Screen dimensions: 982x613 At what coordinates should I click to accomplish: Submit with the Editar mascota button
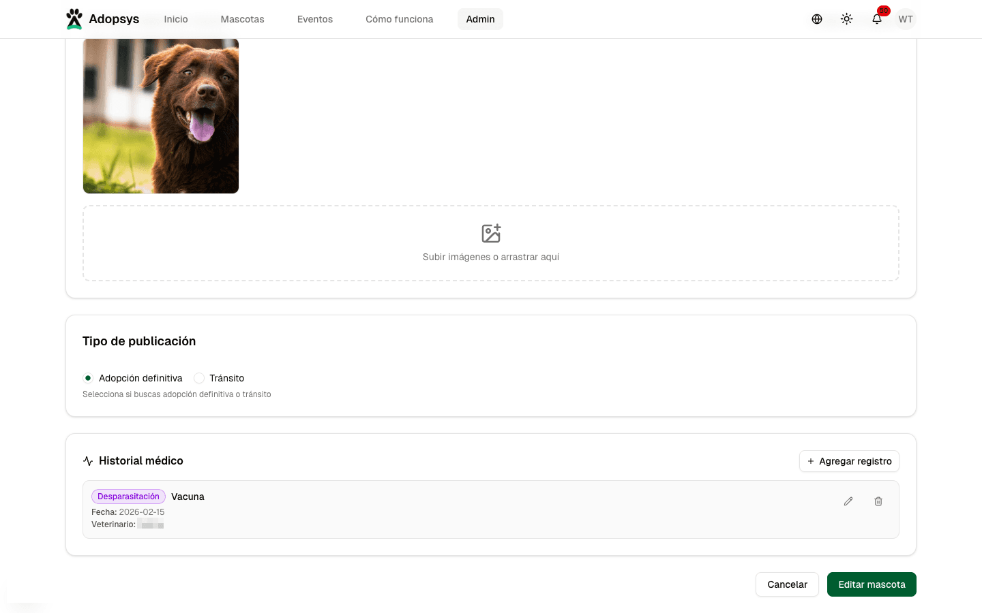coord(872,584)
